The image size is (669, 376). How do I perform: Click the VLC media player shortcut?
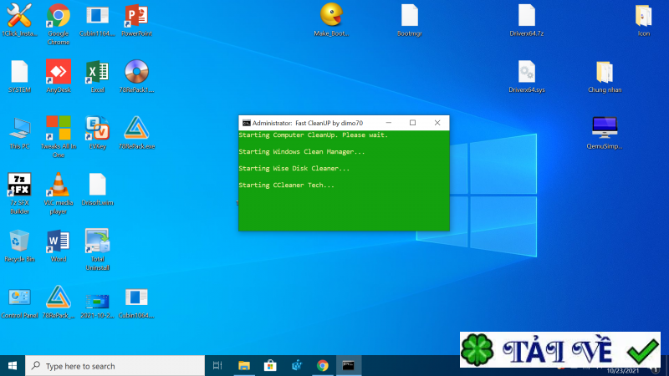coord(59,185)
